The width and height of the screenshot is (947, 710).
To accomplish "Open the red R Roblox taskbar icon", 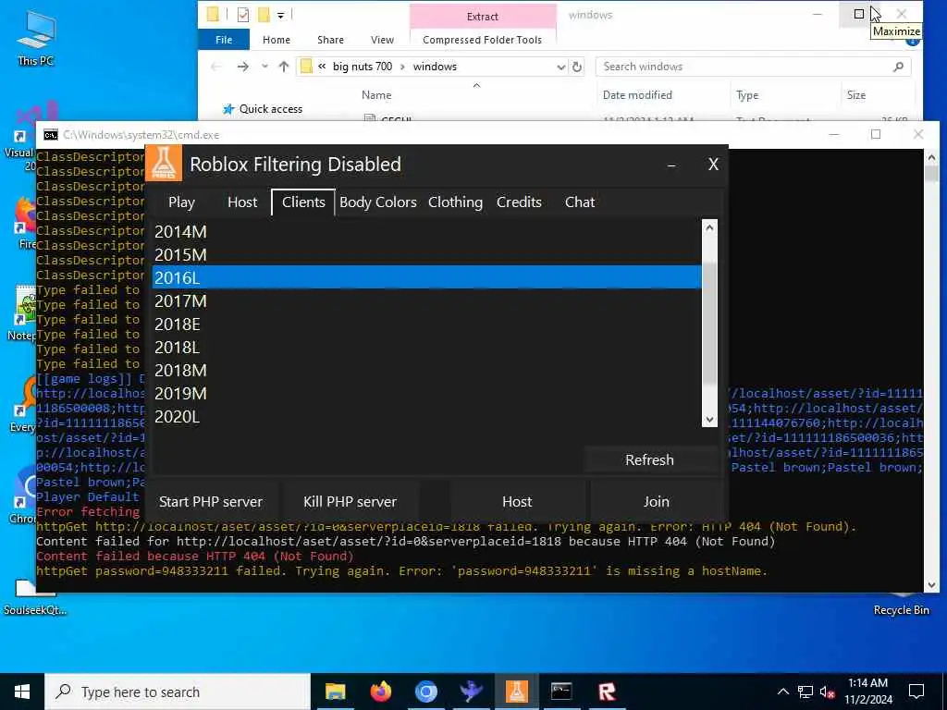I will pos(607,692).
